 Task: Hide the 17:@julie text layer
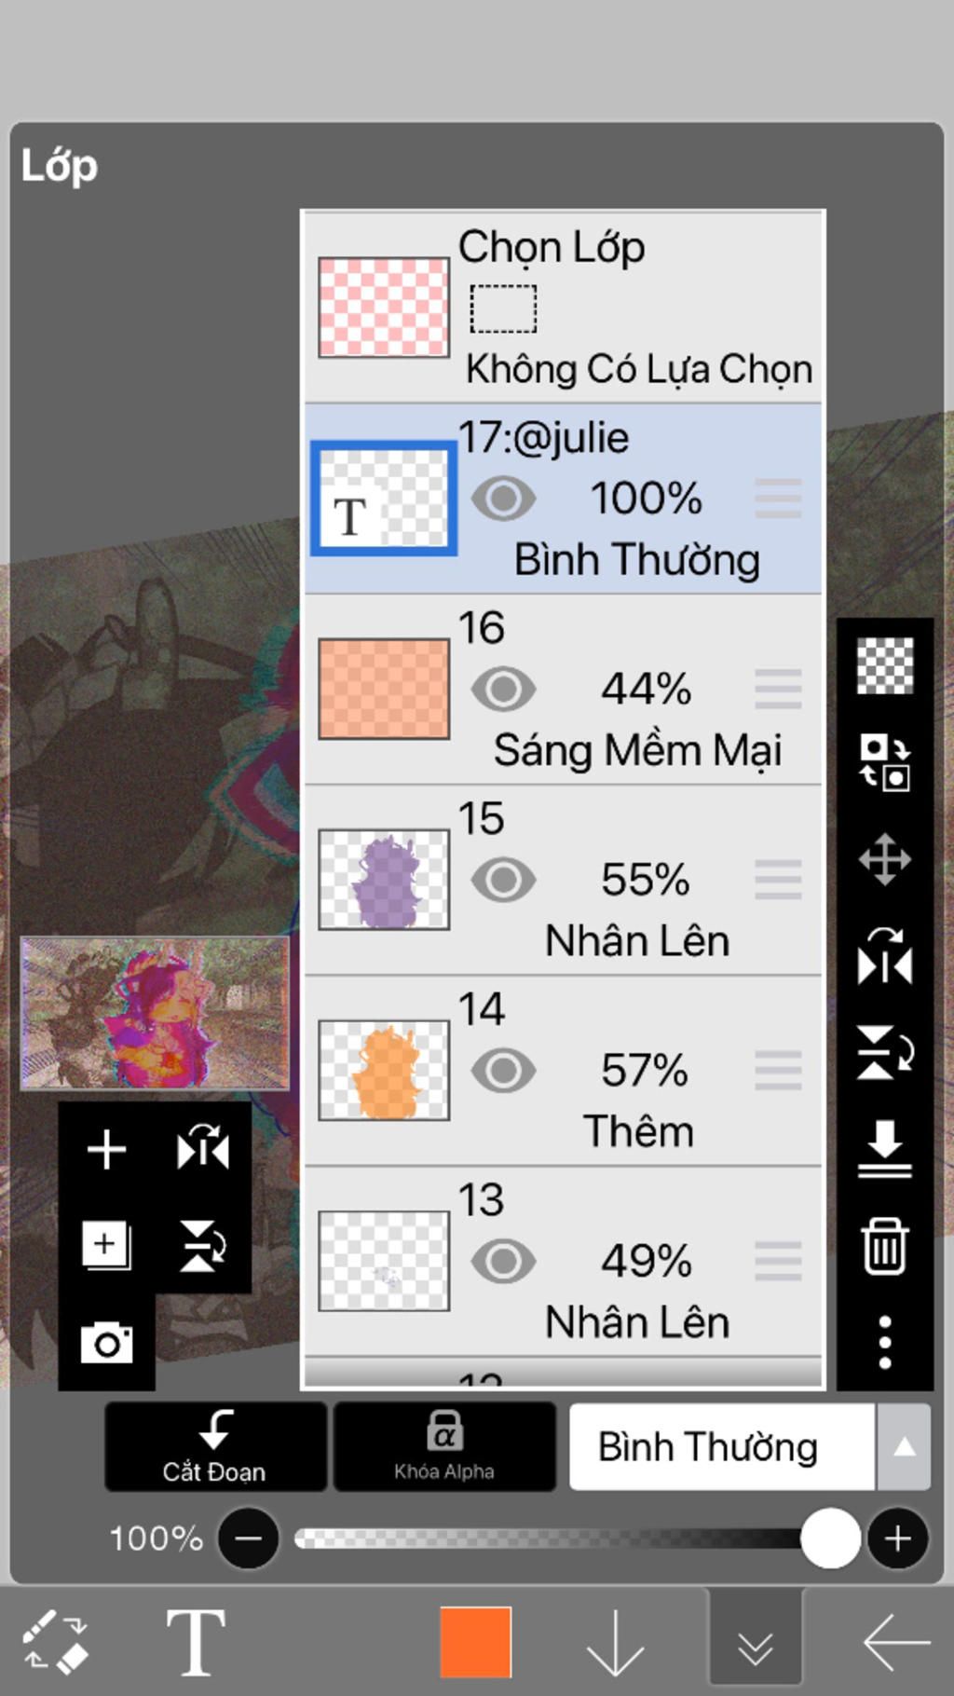(x=503, y=499)
